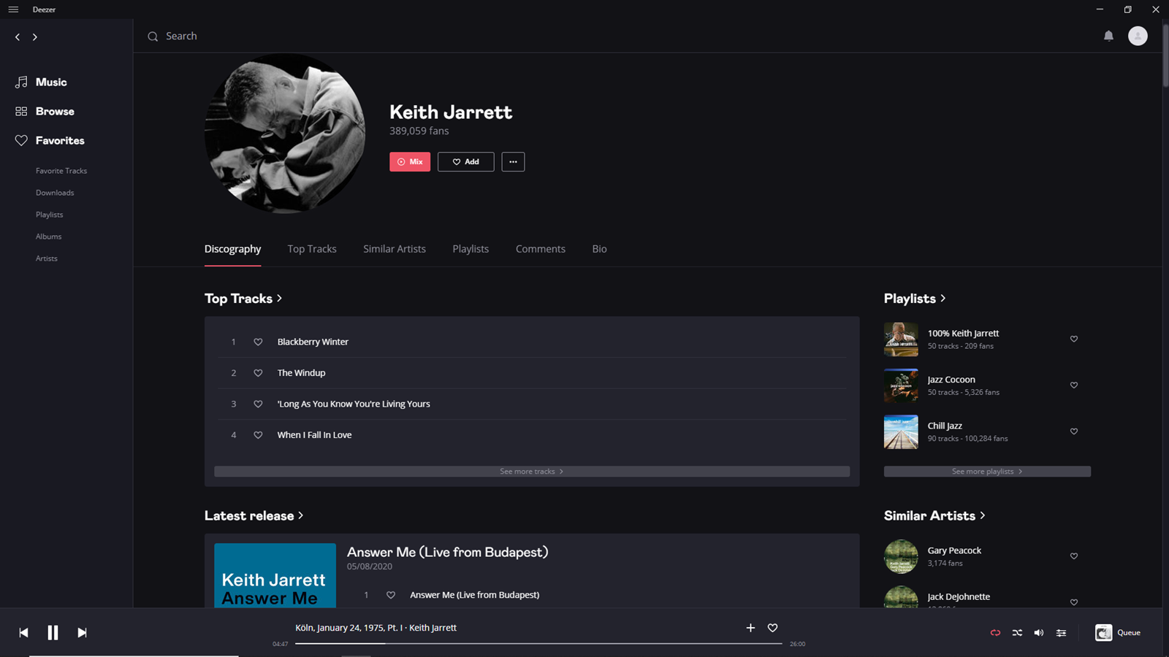This screenshot has height=657, width=1169.
Task: Switch to the Bio tab
Action: (599, 249)
